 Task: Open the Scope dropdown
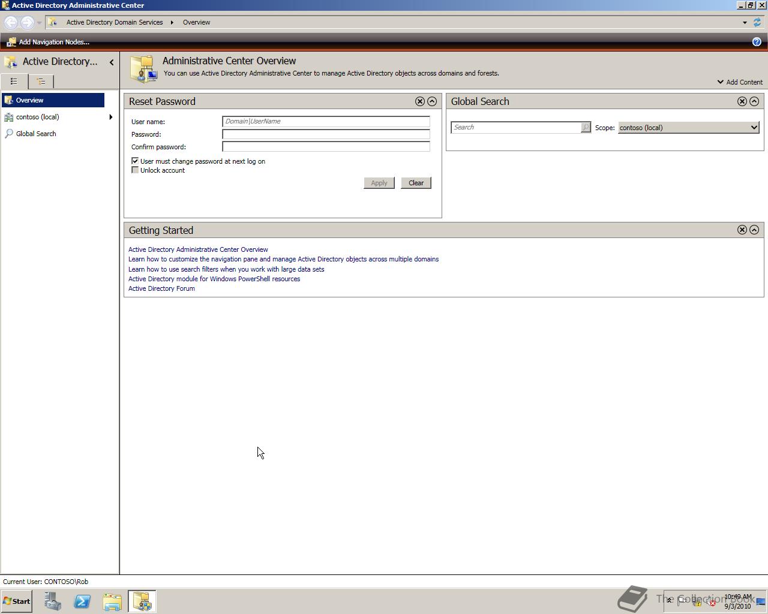(x=689, y=128)
